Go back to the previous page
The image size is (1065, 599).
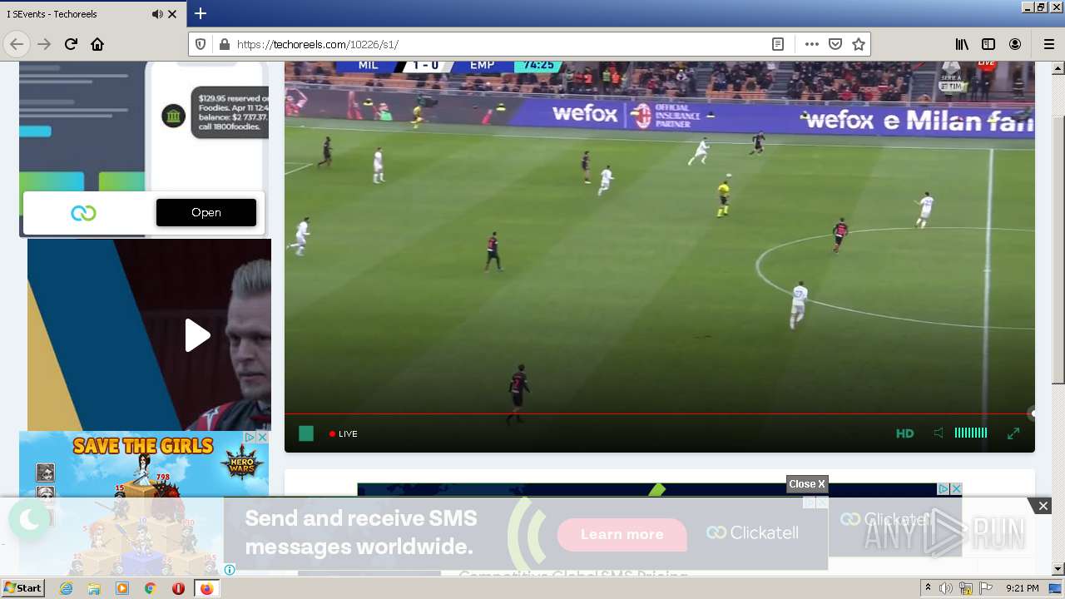click(17, 44)
